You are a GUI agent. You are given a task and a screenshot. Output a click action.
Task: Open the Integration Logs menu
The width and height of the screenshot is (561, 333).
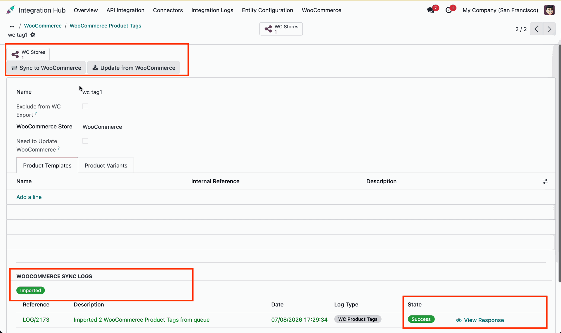click(212, 10)
